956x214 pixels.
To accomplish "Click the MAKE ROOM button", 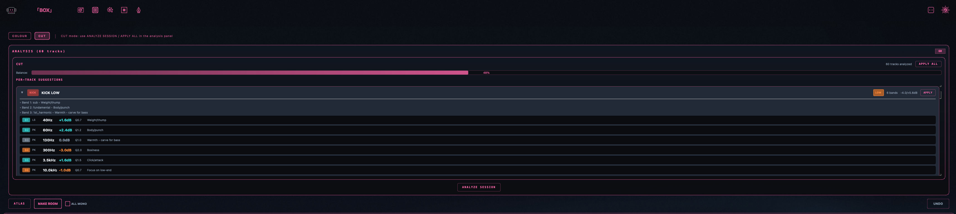I will pyautogui.click(x=48, y=204).
